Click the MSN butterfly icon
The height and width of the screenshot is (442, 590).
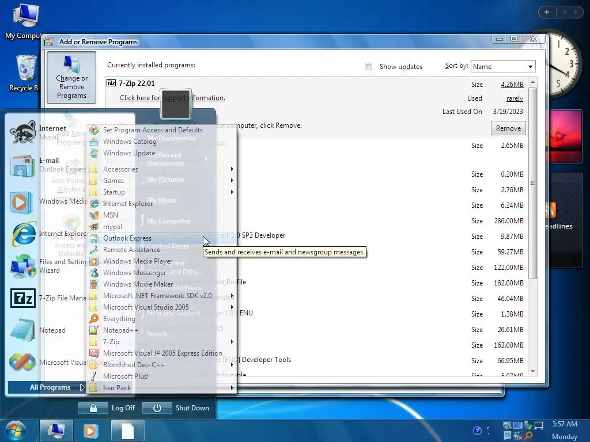94,215
